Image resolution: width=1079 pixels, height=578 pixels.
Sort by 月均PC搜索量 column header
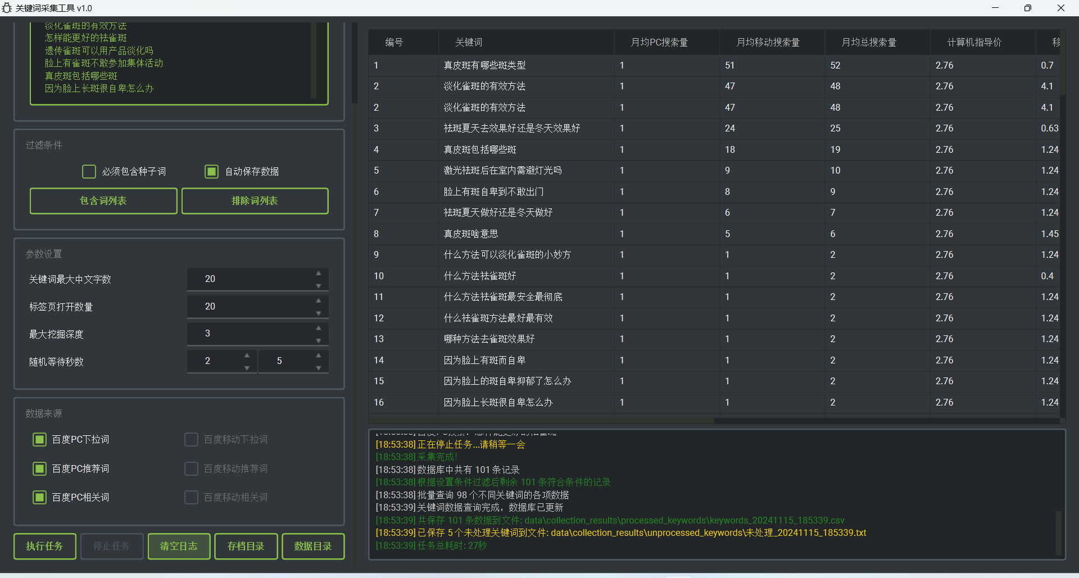(x=667, y=42)
